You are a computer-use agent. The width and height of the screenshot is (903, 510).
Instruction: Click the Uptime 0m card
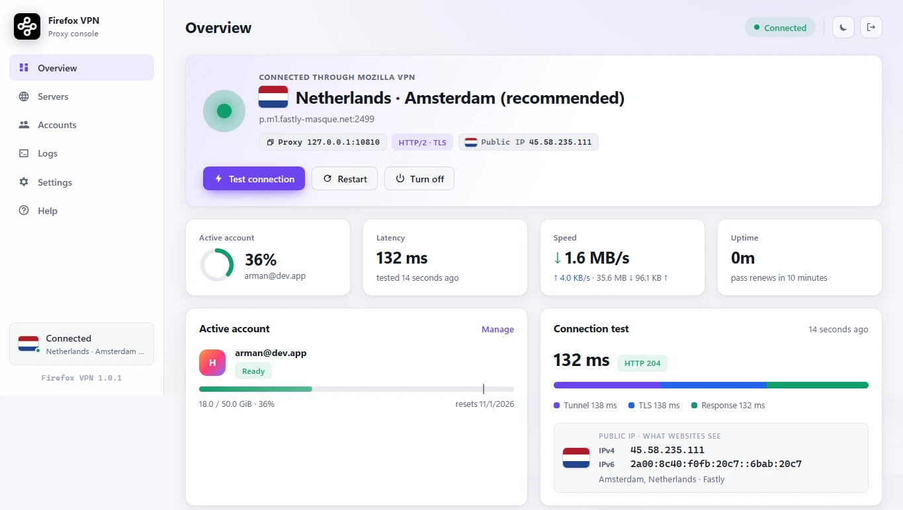800,258
